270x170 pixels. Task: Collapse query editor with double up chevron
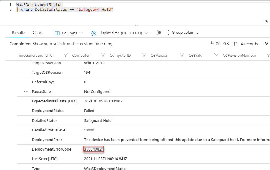click(266, 21)
